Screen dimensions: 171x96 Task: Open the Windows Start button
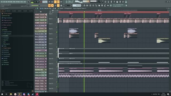coord(2,94)
